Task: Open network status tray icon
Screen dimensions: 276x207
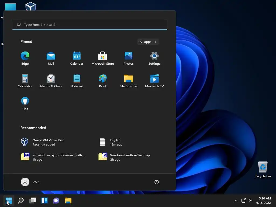Action: 244,201
